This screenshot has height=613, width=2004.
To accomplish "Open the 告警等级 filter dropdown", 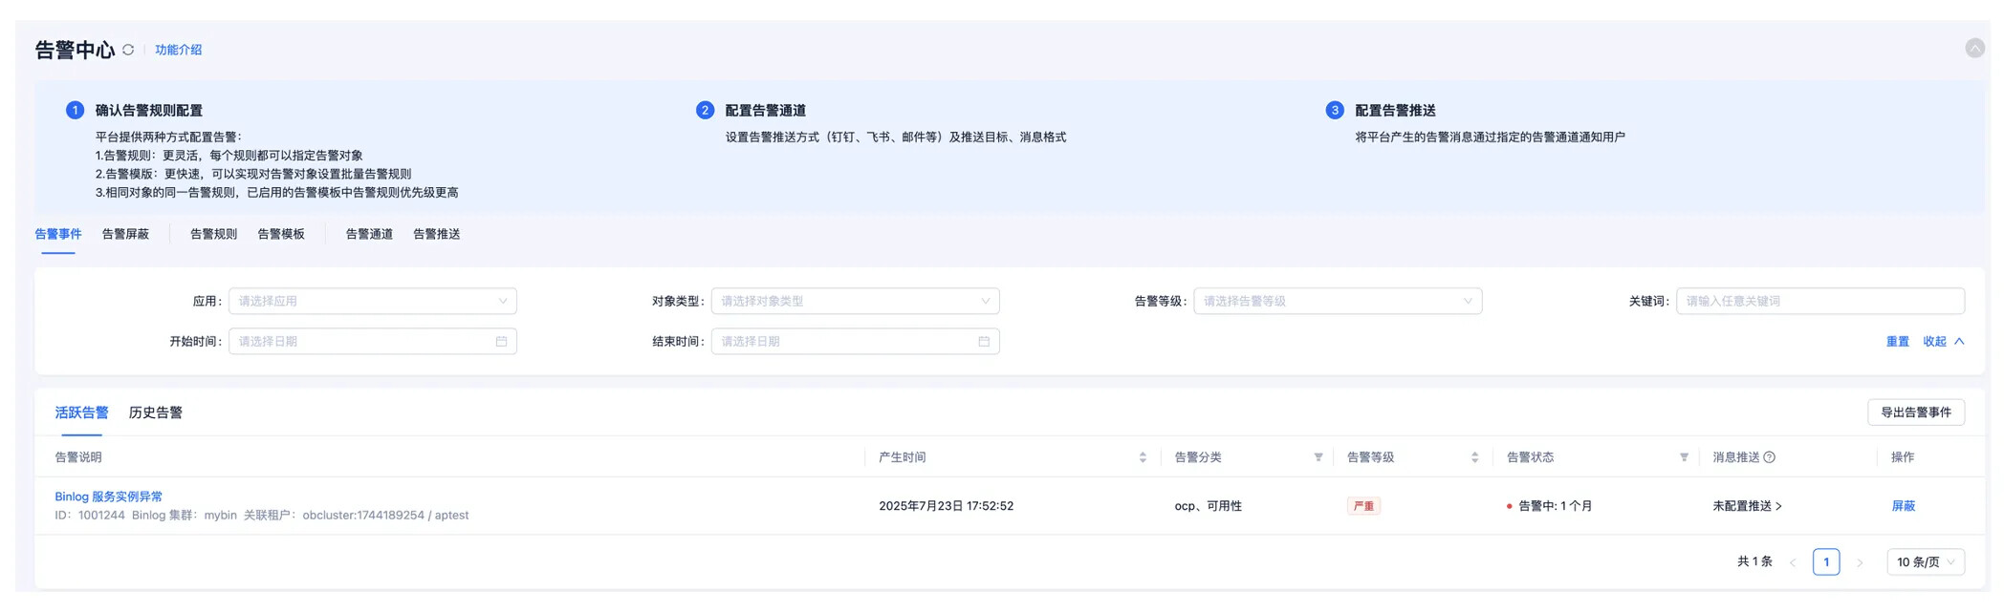I will click(1337, 302).
